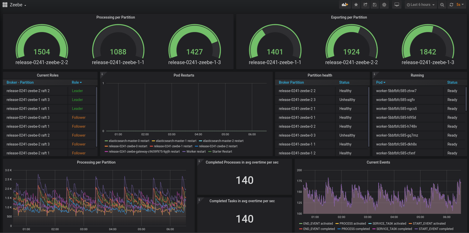Open Current Events panel title menu
The image size is (469, 233).
point(378,162)
